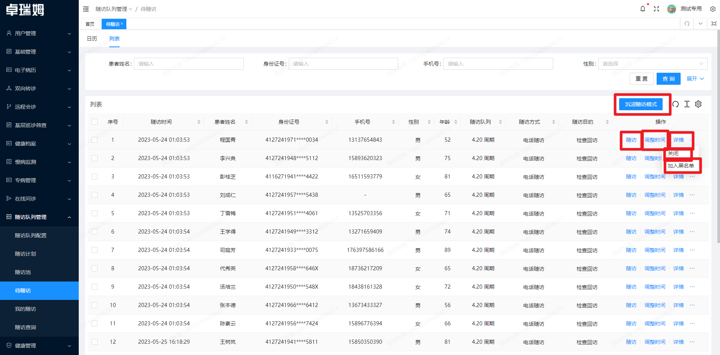Sort by 随访目的 column
The height and width of the screenshot is (355, 720).
[607, 122]
